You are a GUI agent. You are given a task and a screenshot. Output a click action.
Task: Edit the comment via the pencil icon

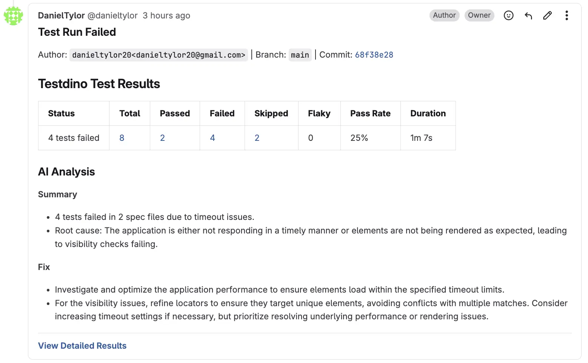pyautogui.click(x=547, y=15)
